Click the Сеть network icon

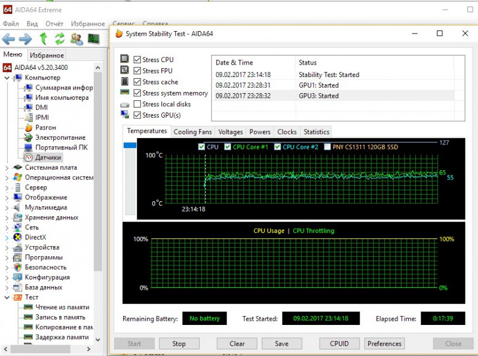[x=17, y=227]
